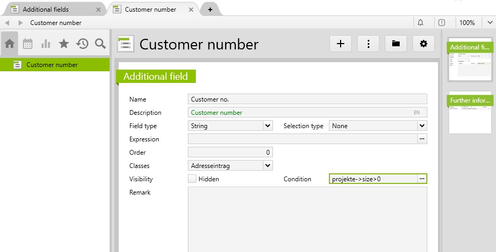The width and height of the screenshot is (496, 252).
Task: Open the folder icon button
Action: pyautogui.click(x=396, y=44)
